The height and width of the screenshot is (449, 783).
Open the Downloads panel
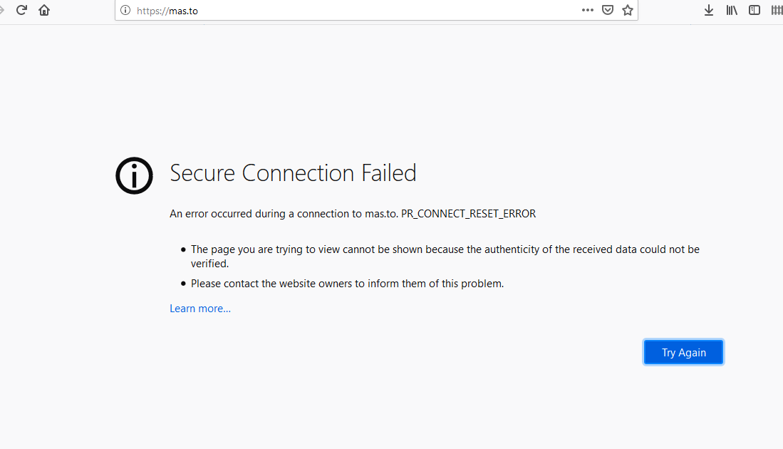pyautogui.click(x=709, y=10)
